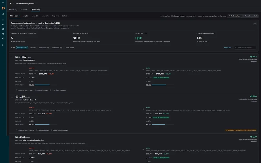261x163 pixels.
Task: Click the Walmart Connect provider name
Action: click(x=29, y=100)
